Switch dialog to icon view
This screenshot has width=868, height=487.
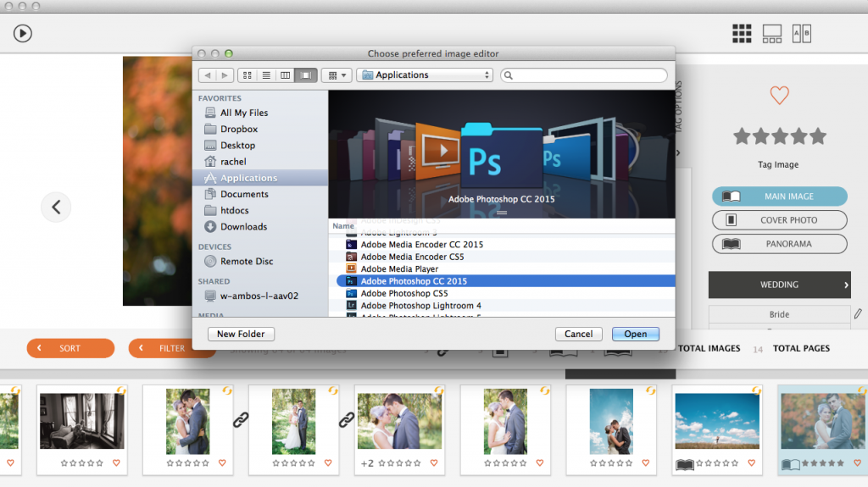[248, 75]
